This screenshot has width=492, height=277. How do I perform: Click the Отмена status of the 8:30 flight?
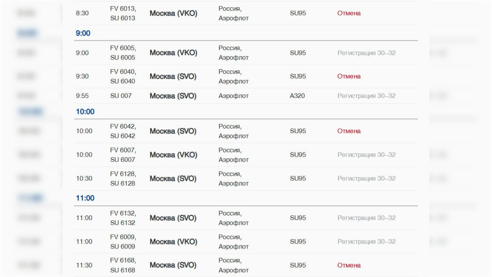tap(349, 13)
